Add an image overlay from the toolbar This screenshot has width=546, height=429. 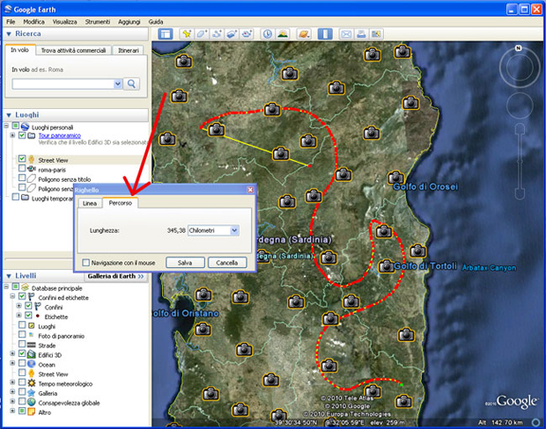click(232, 34)
